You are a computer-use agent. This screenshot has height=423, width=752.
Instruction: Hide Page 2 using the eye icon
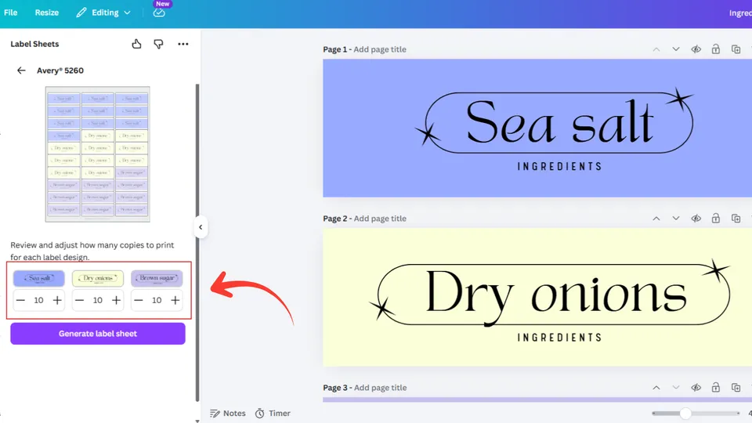(696, 219)
